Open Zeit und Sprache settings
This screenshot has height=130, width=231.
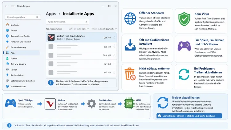pos(22,64)
